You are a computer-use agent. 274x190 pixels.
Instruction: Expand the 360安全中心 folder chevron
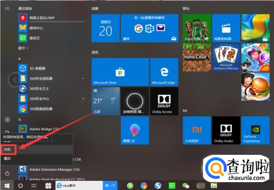point(83,99)
